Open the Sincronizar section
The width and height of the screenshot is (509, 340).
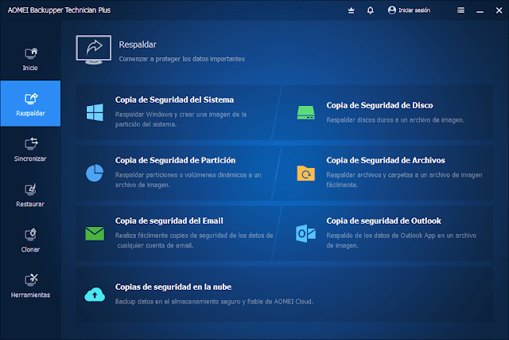[30, 149]
